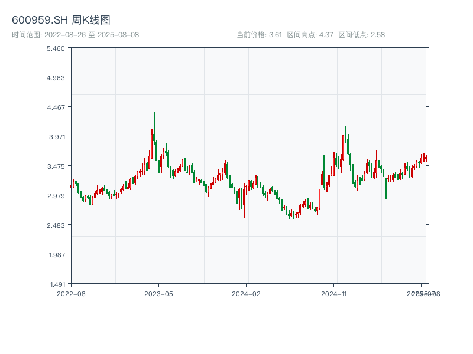Click the 区间低点 2.58 label
Image resolution: width=473 pixels, height=354 pixels.
coord(361,35)
